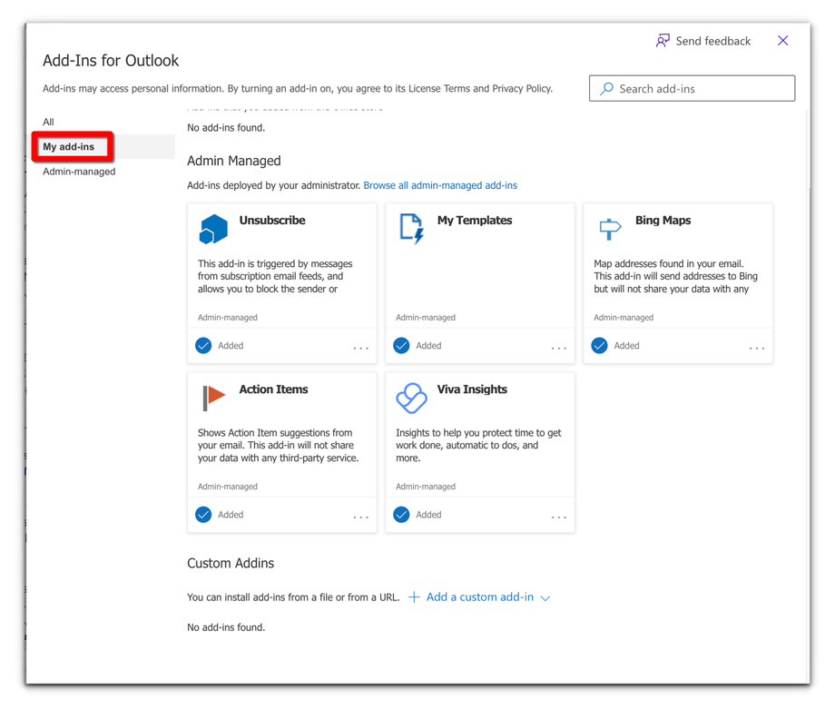
Task: Click the Bing Maps signpost icon
Action: pos(610,228)
